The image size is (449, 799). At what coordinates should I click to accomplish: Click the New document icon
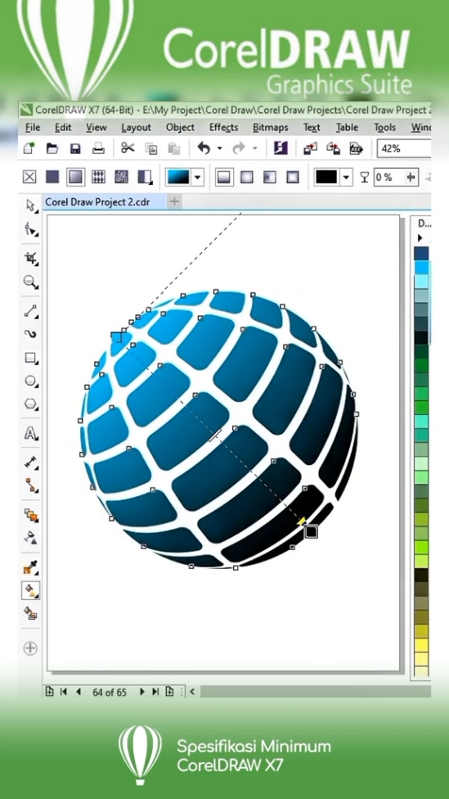(x=29, y=148)
